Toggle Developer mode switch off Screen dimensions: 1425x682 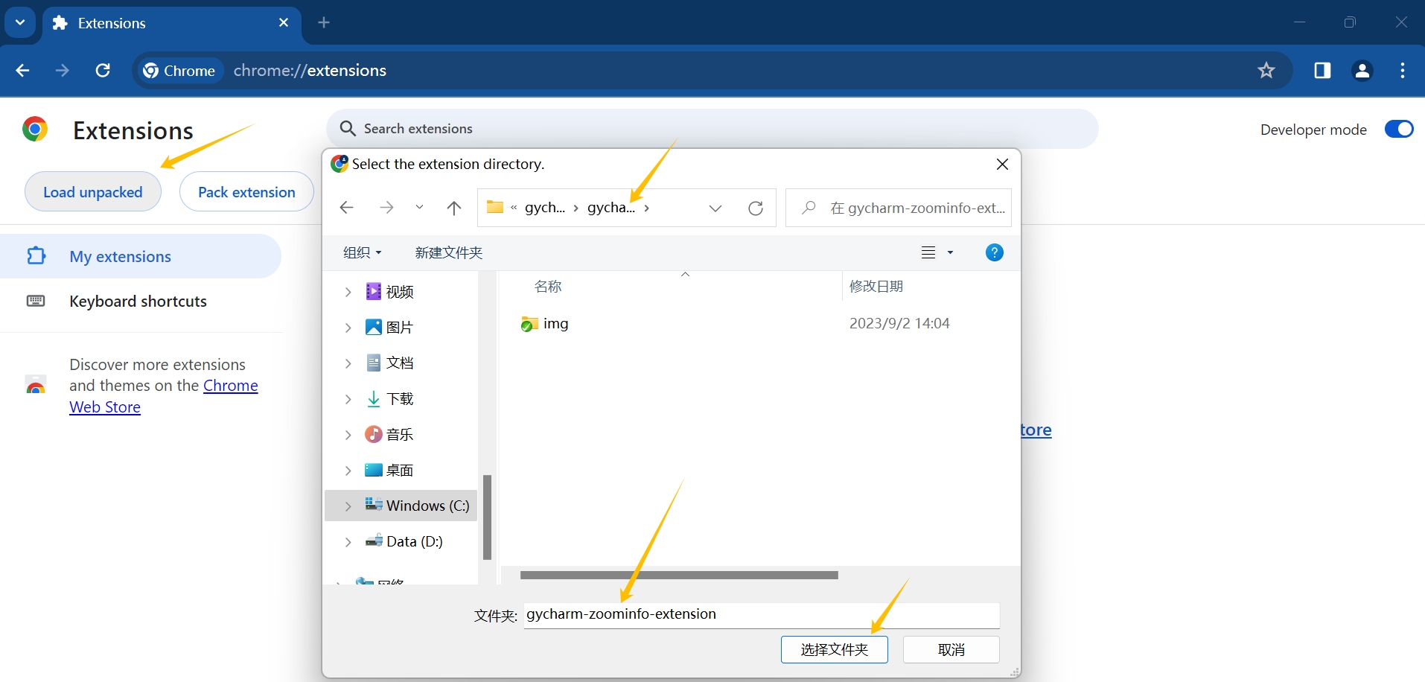(1399, 129)
